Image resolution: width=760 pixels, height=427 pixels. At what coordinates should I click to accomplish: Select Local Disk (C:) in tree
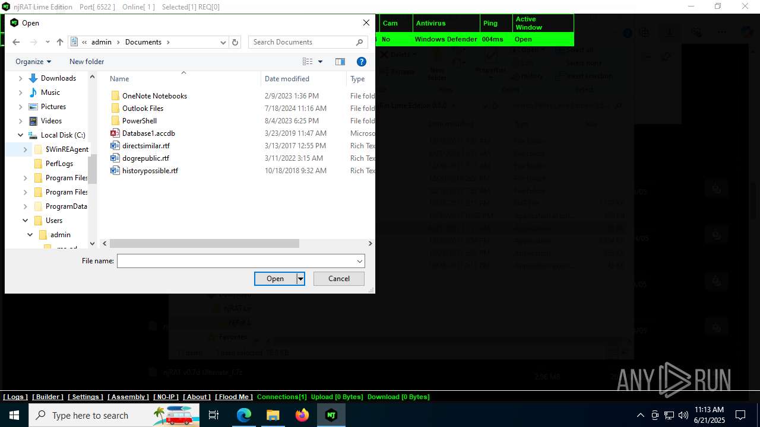[63, 135]
